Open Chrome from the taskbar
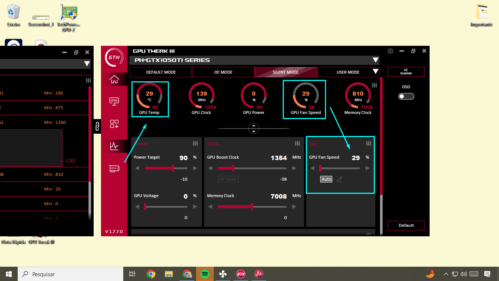Screen dimensions: 499x281 [x=151, y=274]
